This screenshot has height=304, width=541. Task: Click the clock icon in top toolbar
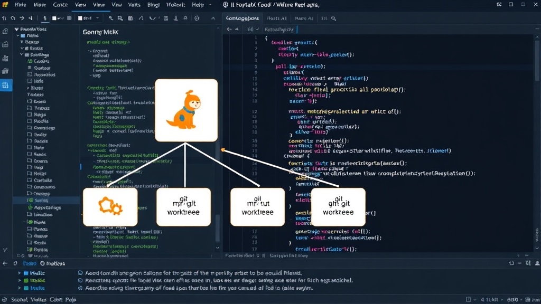(197, 18)
